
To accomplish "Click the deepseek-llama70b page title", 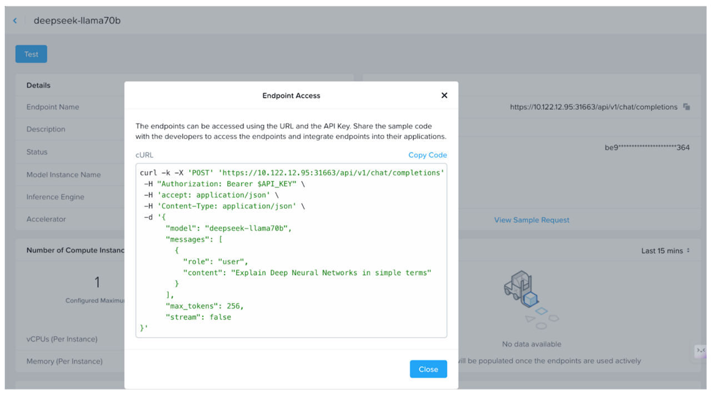I will [77, 20].
